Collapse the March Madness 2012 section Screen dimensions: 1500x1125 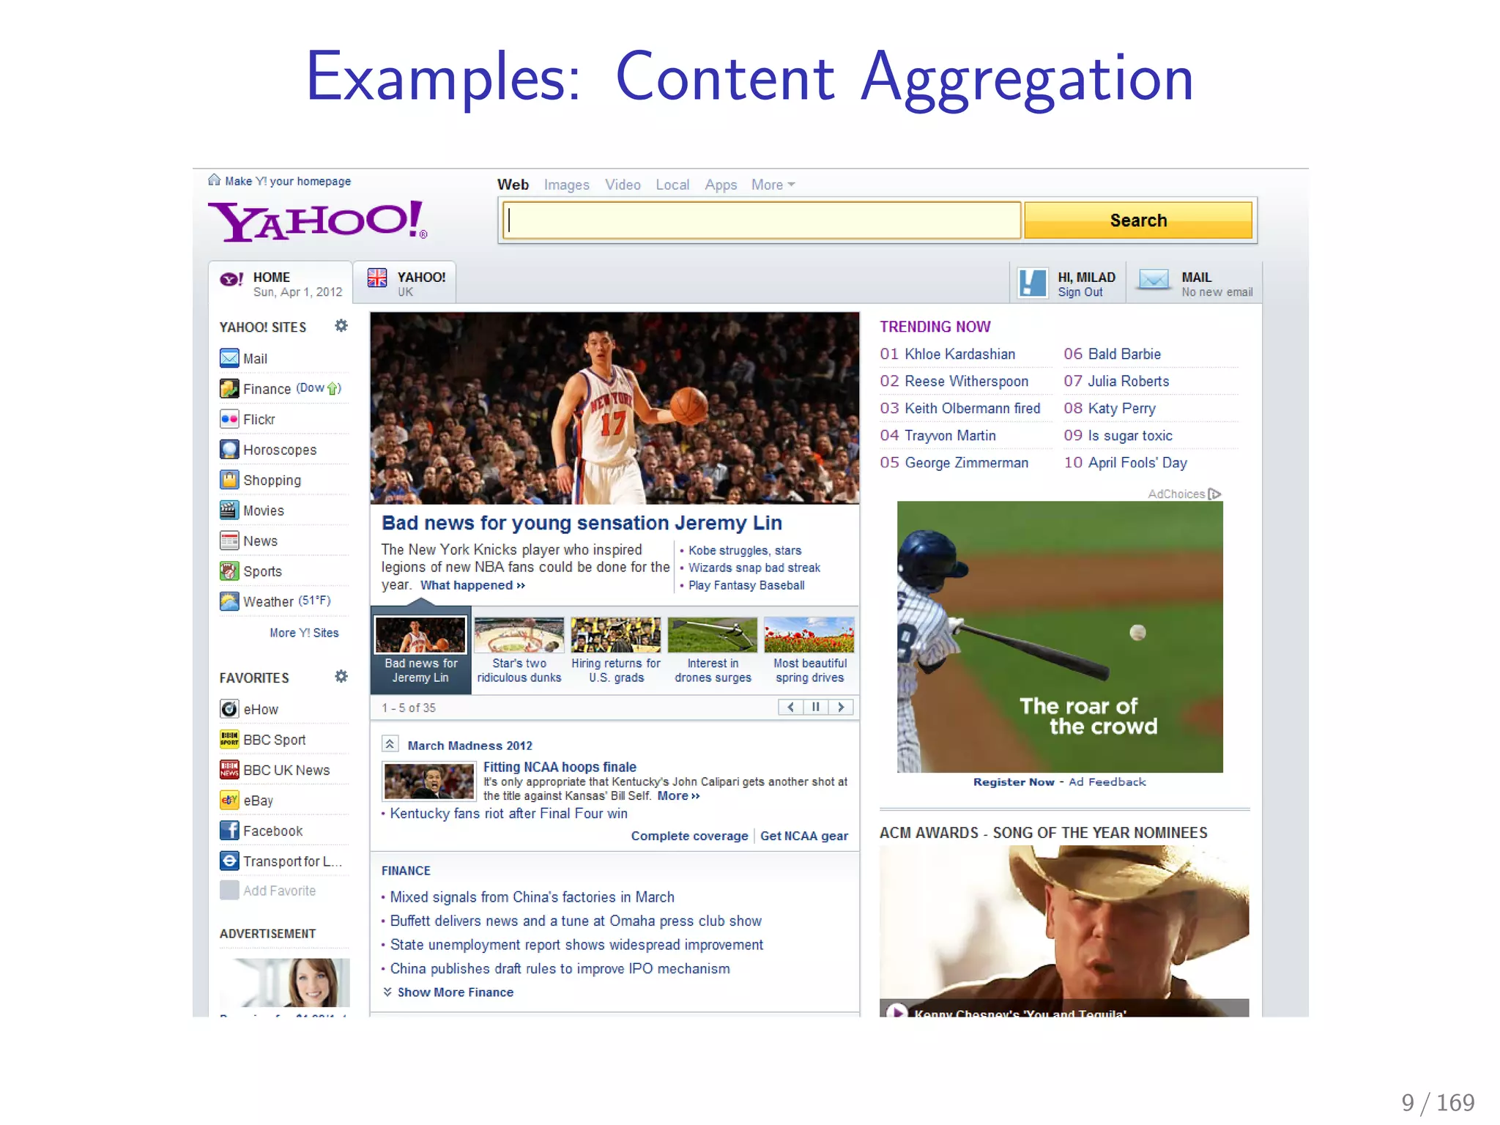(390, 744)
